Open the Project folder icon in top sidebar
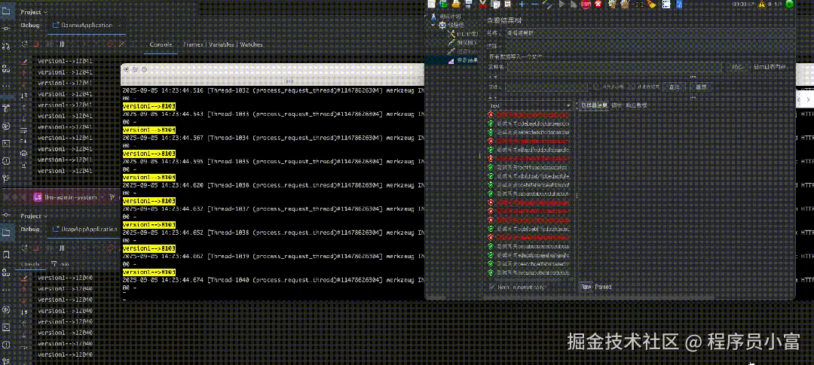814x365 pixels. tap(6, 11)
